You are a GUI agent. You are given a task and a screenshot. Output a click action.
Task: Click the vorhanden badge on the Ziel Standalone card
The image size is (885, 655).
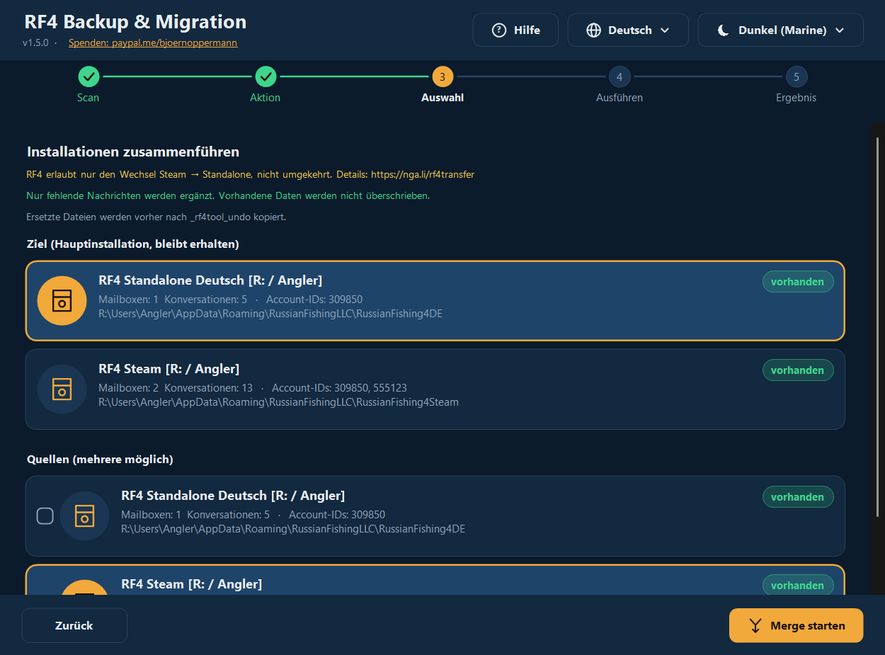click(x=798, y=282)
